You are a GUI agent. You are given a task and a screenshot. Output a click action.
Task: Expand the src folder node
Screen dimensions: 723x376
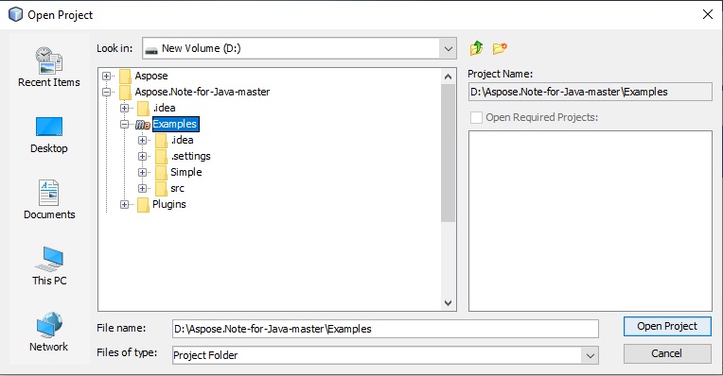pos(143,189)
